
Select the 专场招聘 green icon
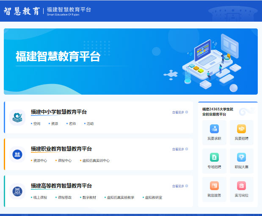tap(214, 157)
